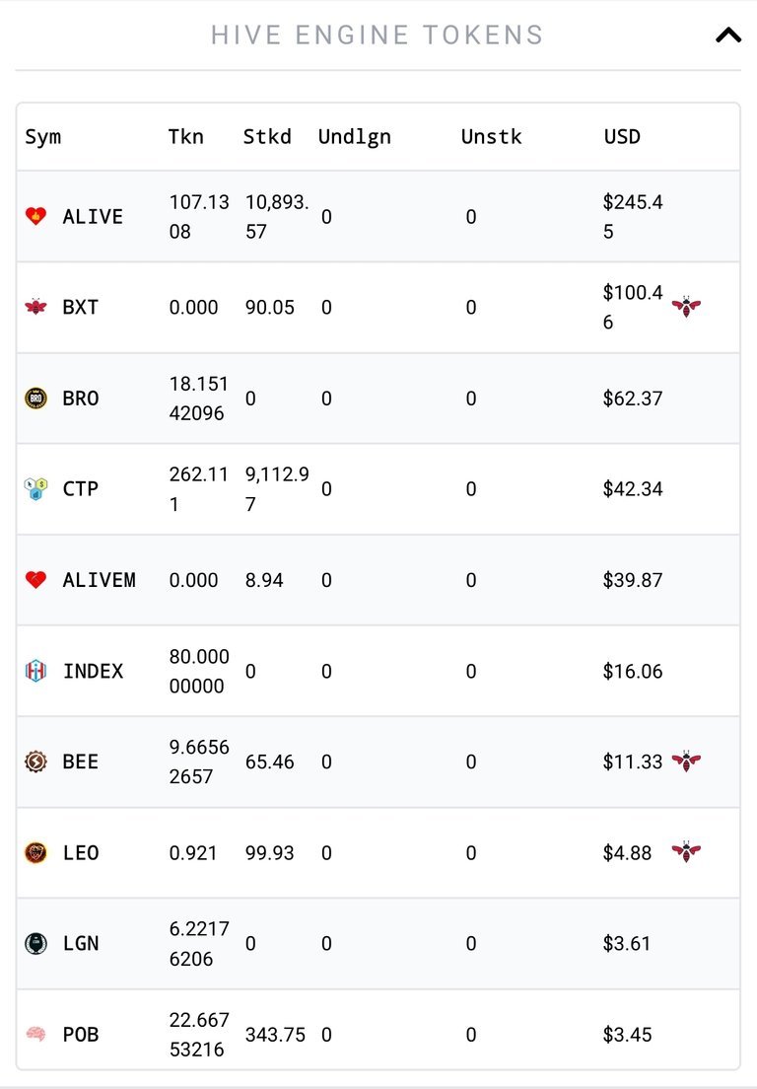The height and width of the screenshot is (1089, 757).
Task: Click the Tkn column header
Action: (186, 136)
